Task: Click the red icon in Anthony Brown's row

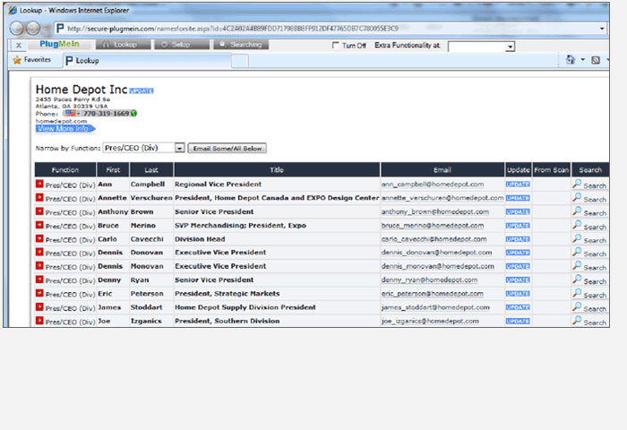Action: (39, 211)
